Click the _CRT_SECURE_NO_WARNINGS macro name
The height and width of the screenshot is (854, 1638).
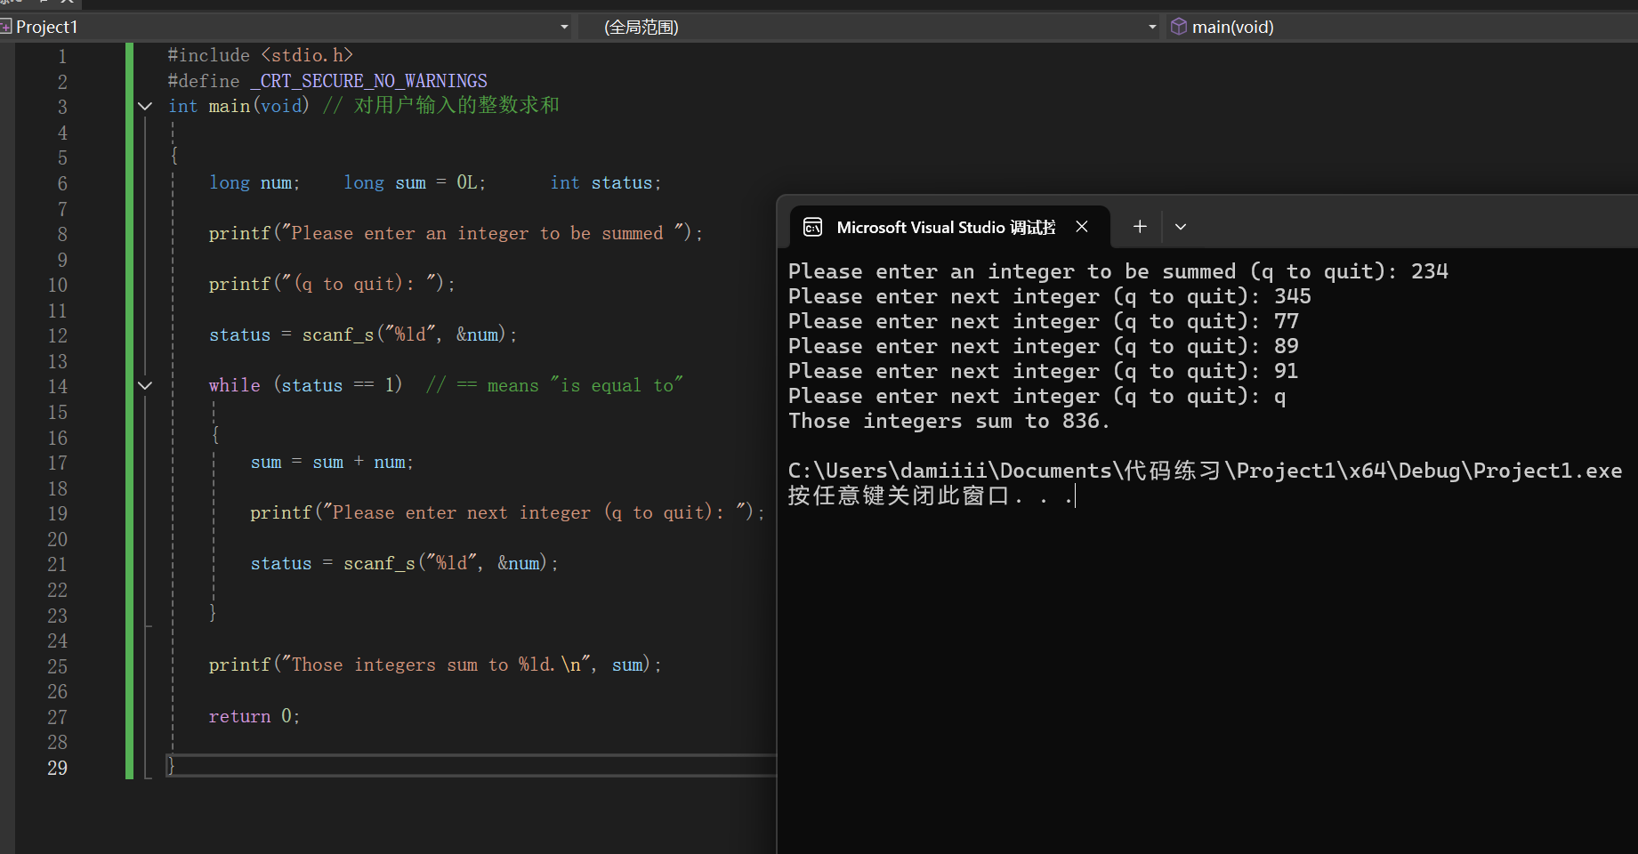(369, 81)
